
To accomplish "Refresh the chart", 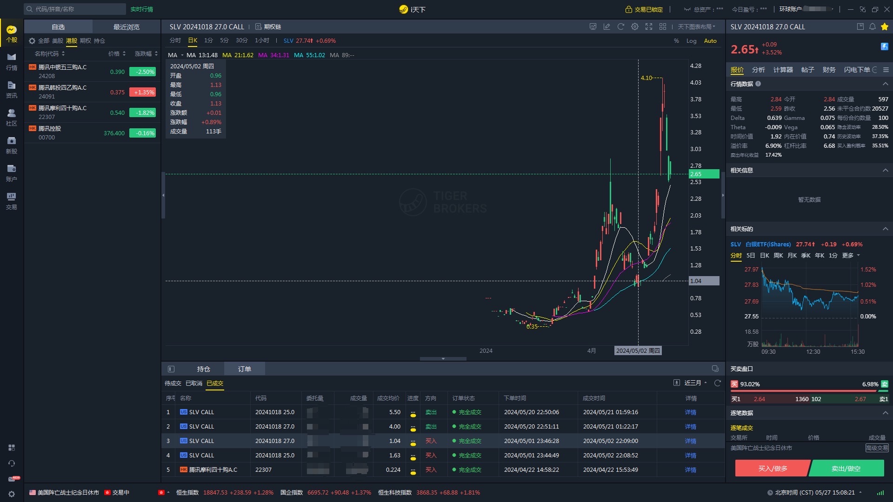I will (621, 26).
